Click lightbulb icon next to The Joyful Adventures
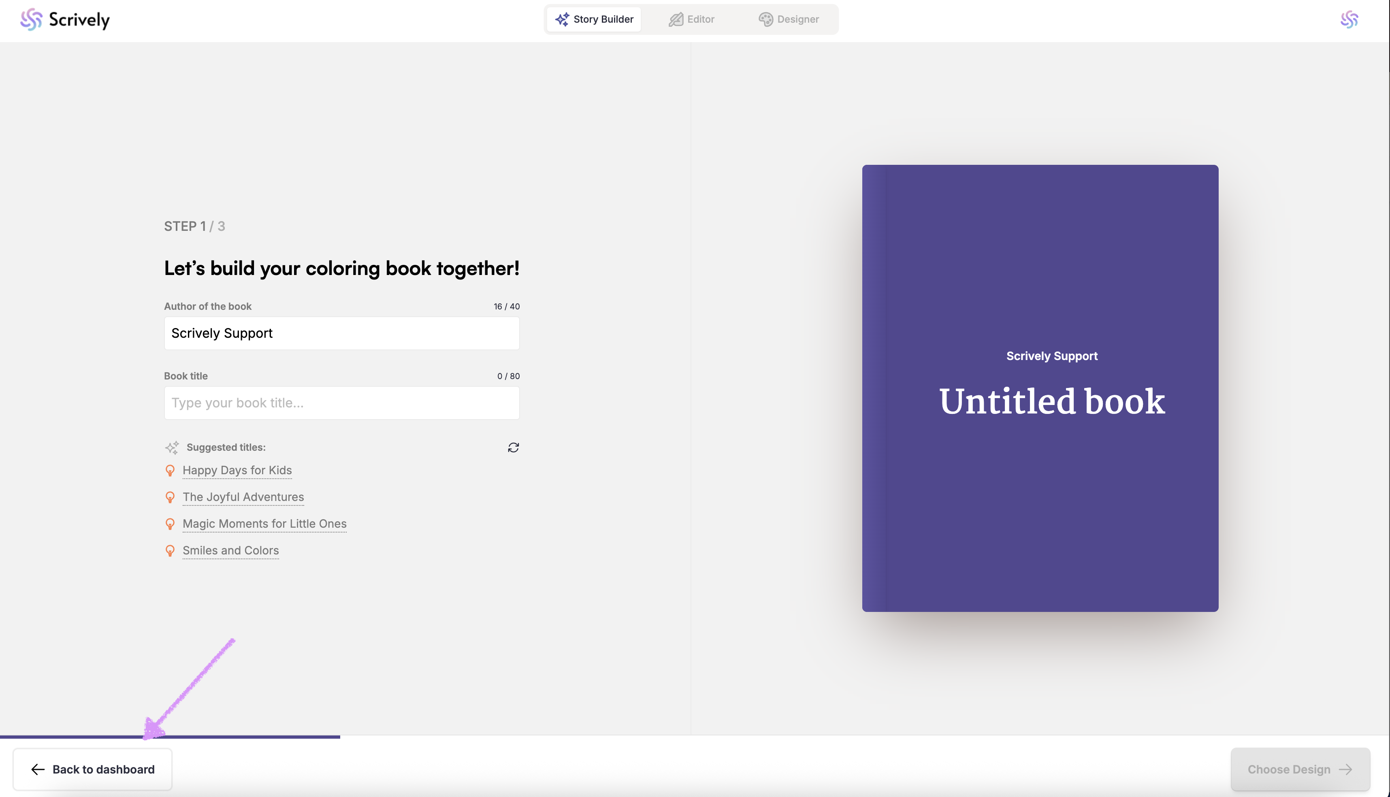 tap(170, 497)
